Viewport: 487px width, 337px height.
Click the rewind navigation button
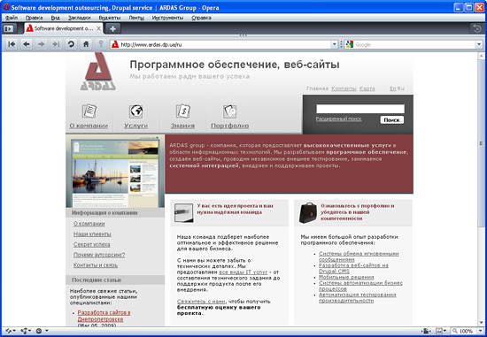(x=12, y=44)
